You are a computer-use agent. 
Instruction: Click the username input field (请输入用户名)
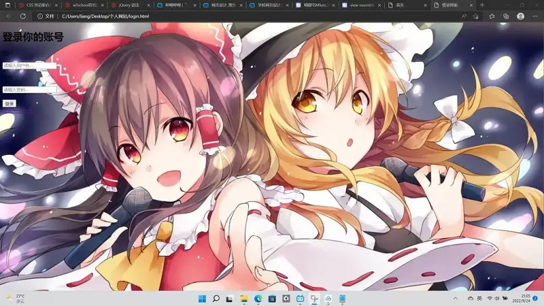click(x=29, y=65)
